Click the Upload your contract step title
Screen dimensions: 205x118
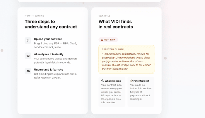[x=48, y=39]
